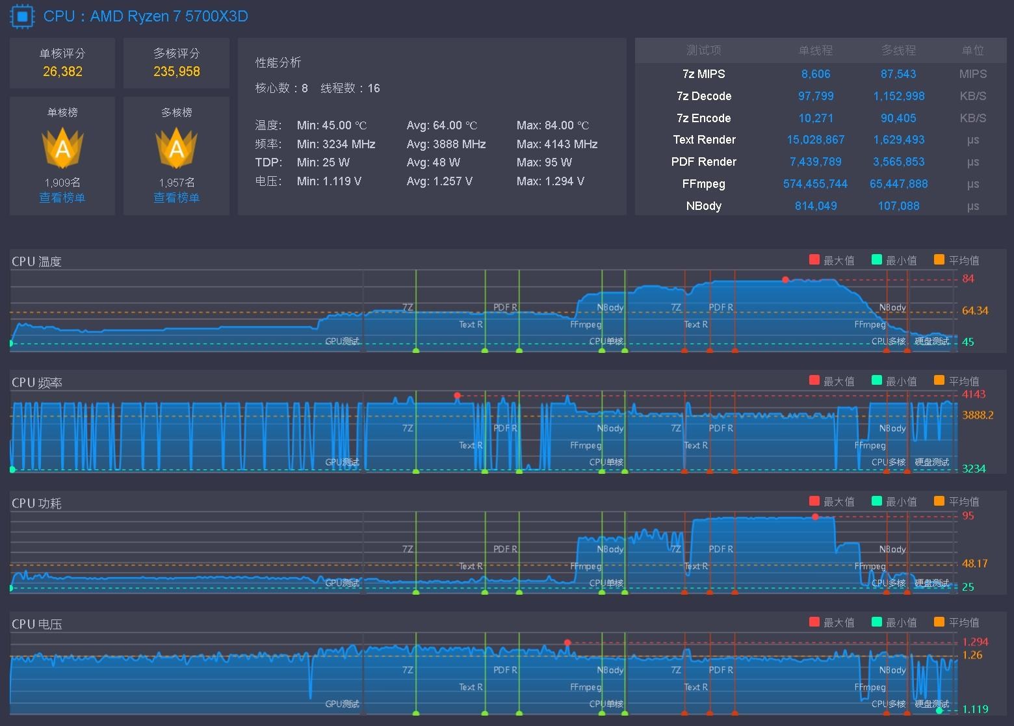Click the red max marker dot on CPU温度 chart
The height and width of the screenshot is (726, 1014).
coord(785,279)
